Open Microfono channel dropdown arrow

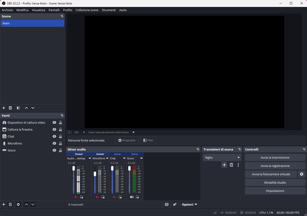[x=107, y=158]
